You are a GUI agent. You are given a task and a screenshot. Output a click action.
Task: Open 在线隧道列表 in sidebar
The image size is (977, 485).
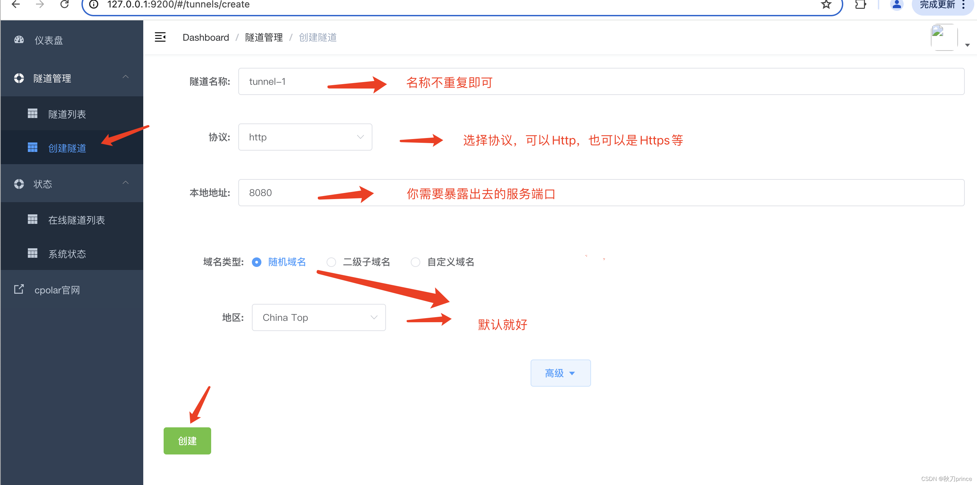click(72, 219)
